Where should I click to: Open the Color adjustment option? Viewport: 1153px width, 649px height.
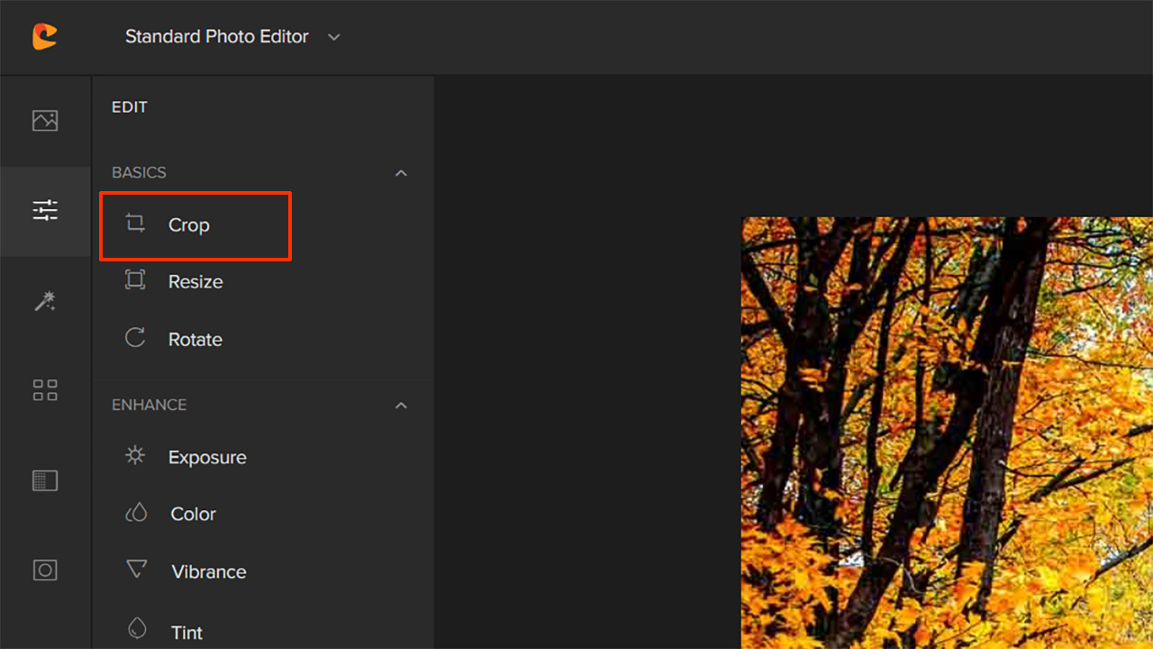193,515
